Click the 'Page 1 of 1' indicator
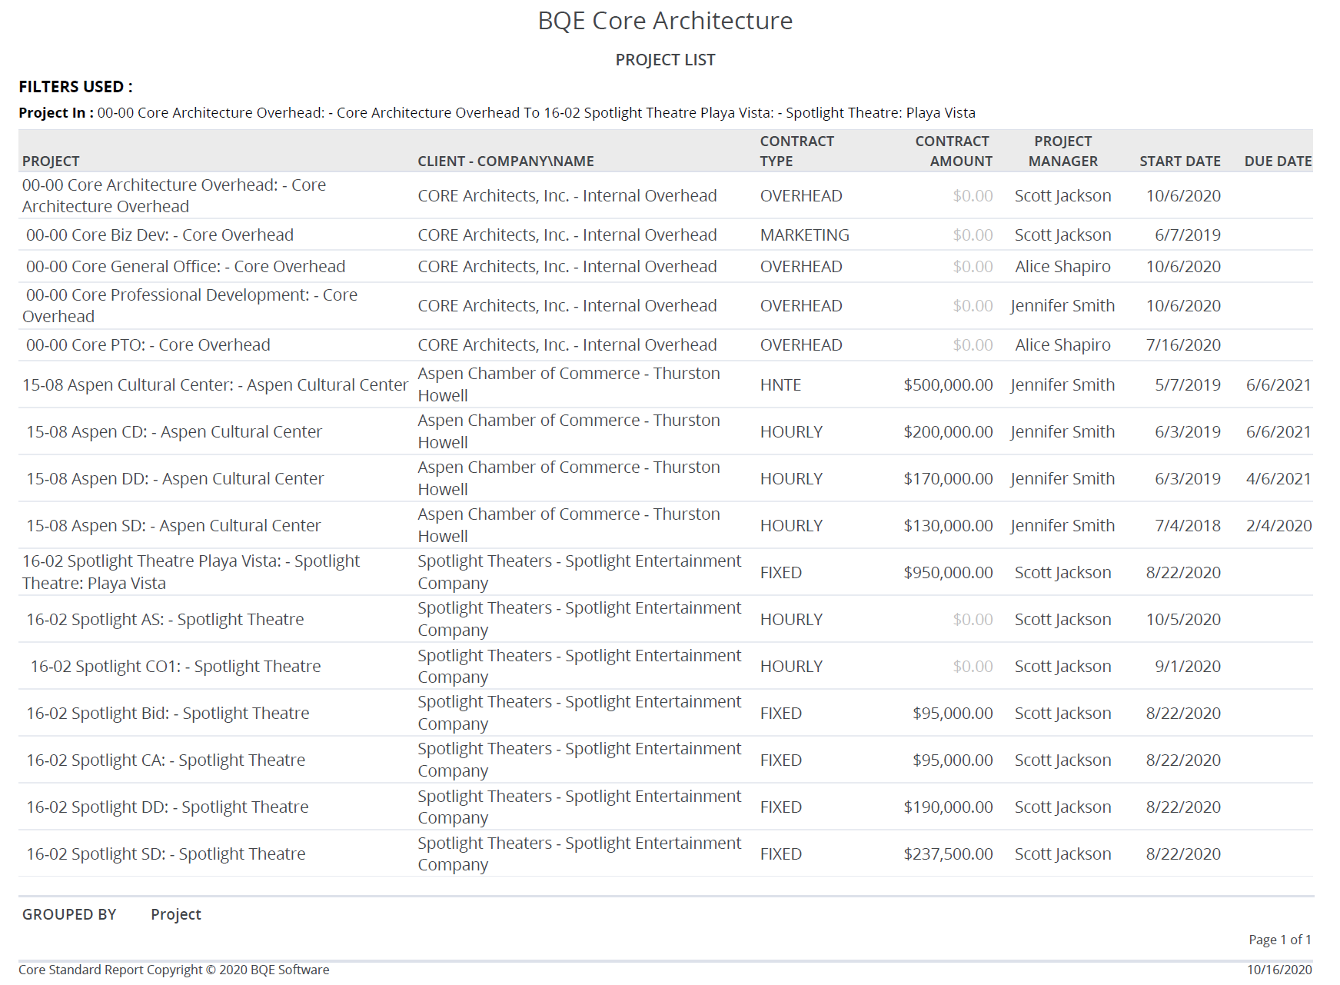The image size is (1340, 985). pyautogui.click(x=1280, y=940)
